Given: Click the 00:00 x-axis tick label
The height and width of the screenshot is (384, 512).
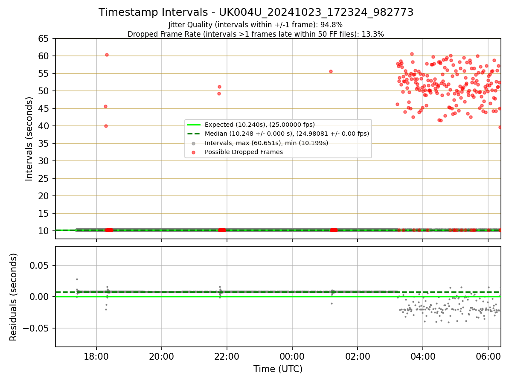Looking at the screenshot, I should [x=292, y=356].
